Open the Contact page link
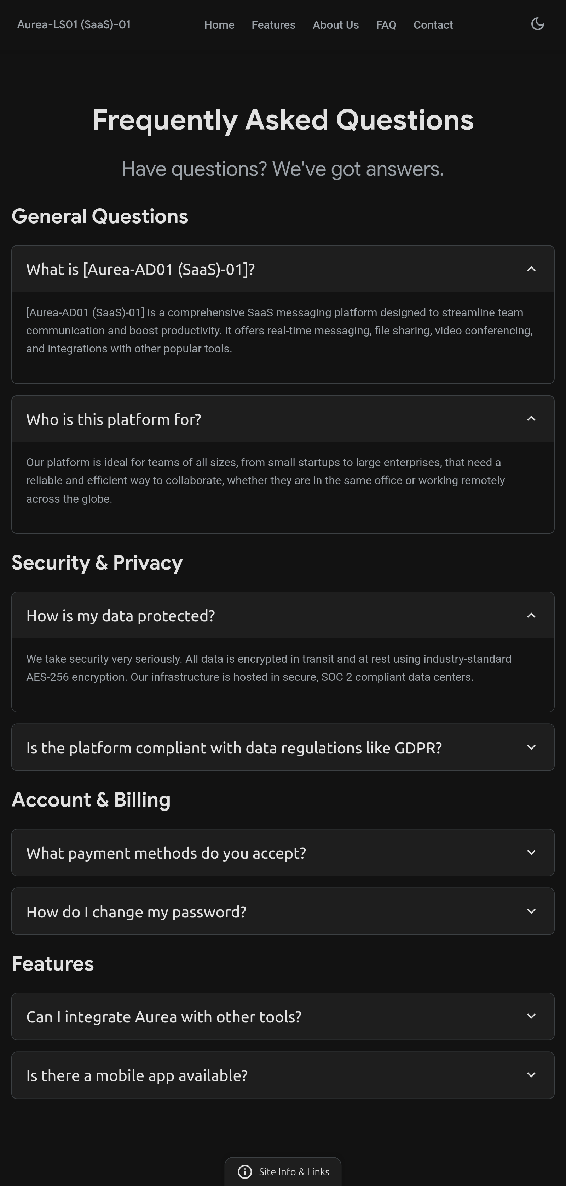The image size is (566, 1186). [x=433, y=25]
